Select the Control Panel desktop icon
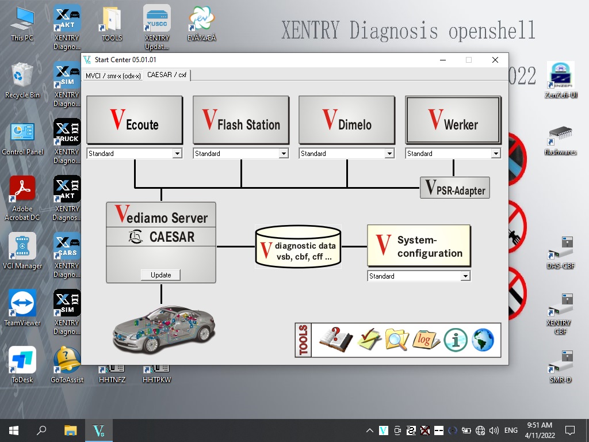The height and width of the screenshot is (442, 589). click(22, 138)
